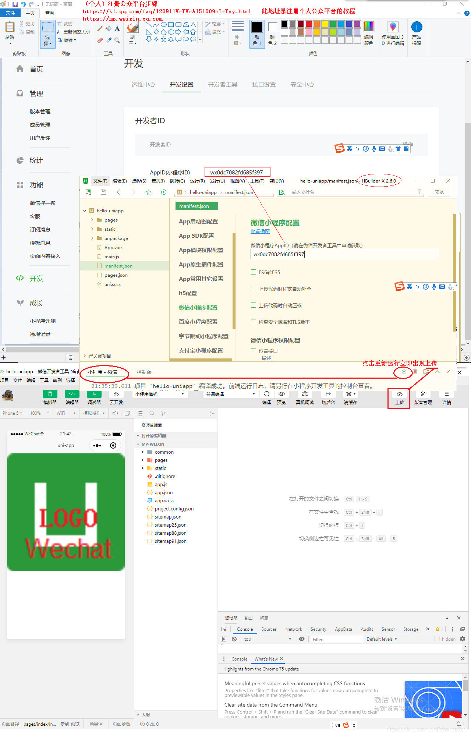This screenshot has width=471, height=736.
Task: Open the Default levels dropdown
Action: coord(382,639)
